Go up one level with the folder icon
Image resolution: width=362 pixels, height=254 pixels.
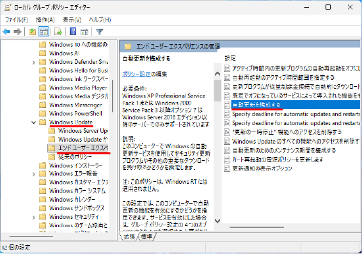[x=32, y=31]
